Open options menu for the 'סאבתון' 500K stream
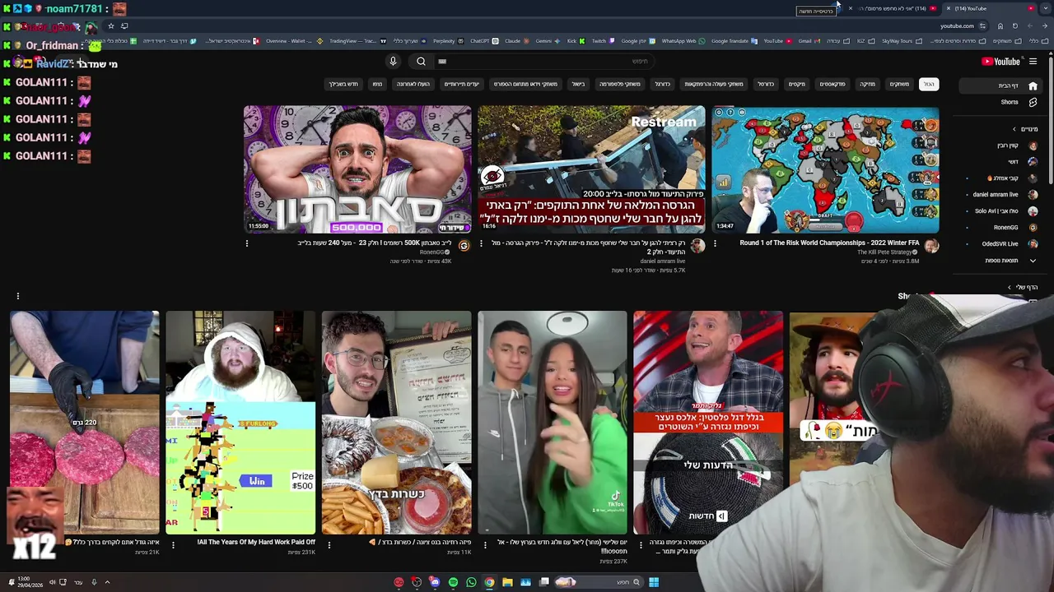Viewport: 1054px width, 592px height. point(246,243)
